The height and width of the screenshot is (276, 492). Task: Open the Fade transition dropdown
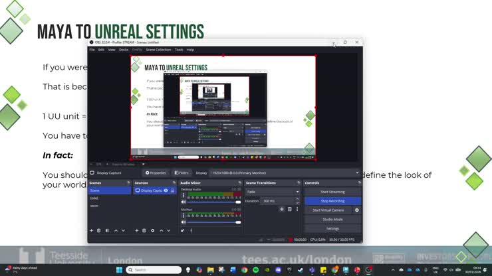[x=273, y=192]
